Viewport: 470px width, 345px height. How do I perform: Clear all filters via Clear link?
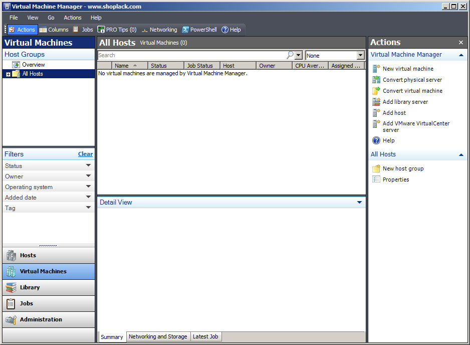click(x=85, y=154)
